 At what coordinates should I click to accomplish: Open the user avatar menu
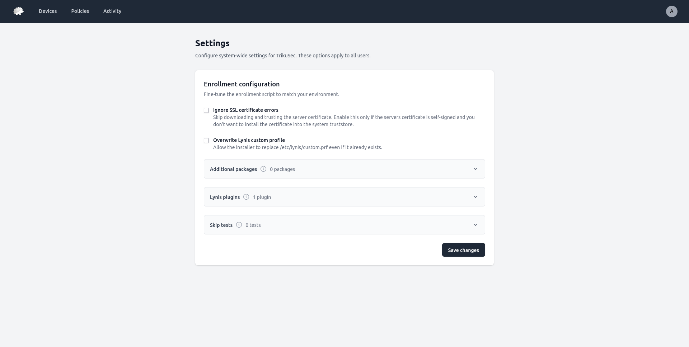click(671, 11)
